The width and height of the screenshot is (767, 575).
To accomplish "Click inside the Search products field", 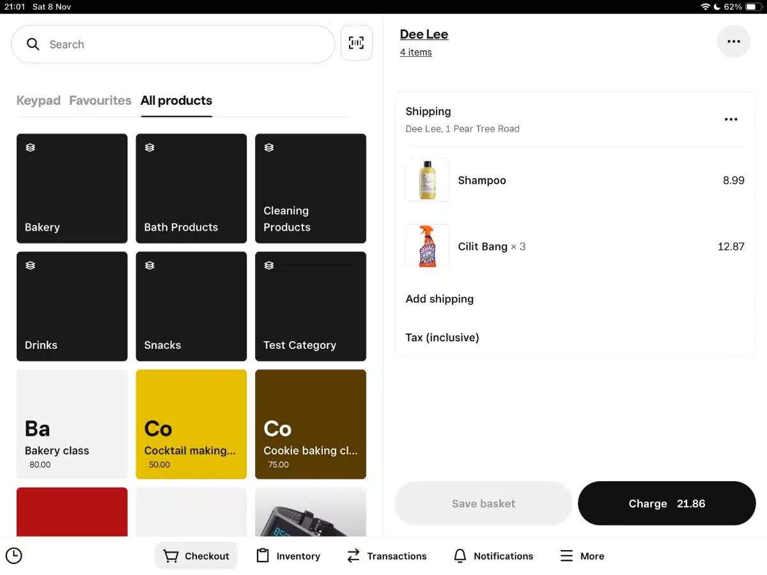I will point(160,44).
